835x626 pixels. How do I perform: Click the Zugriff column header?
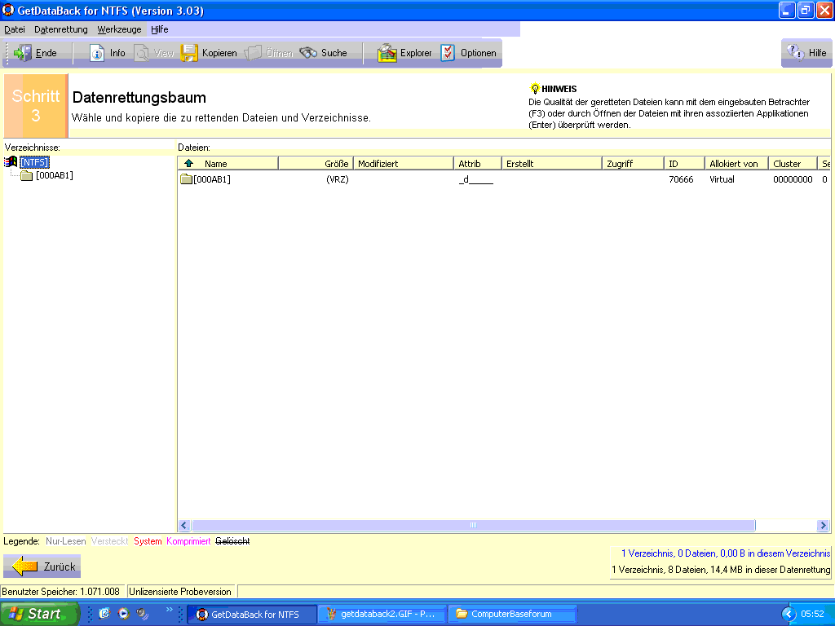click(633, 163)
